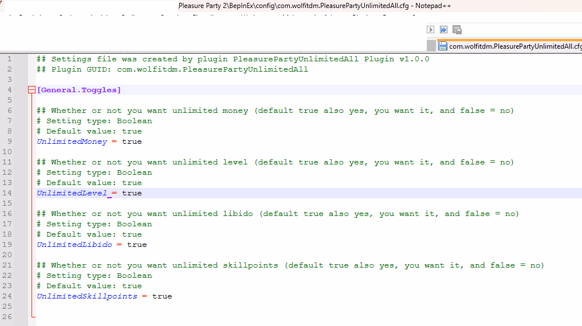Click the [General.Toggles] section header text
Viewport: 582px width, 326px height.
(79, 90)
